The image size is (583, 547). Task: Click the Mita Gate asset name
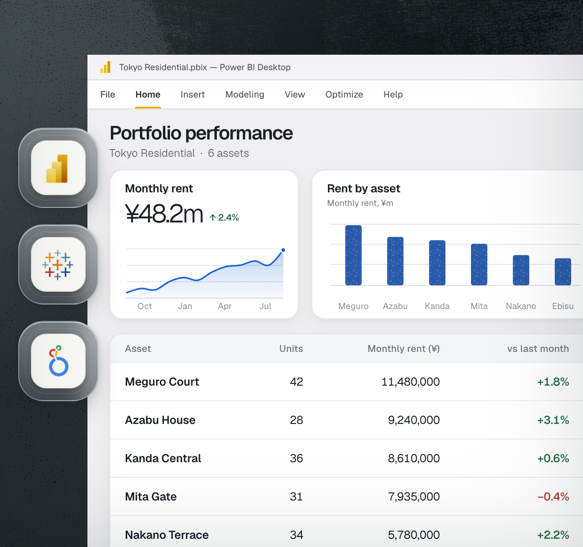click(151, 496)
